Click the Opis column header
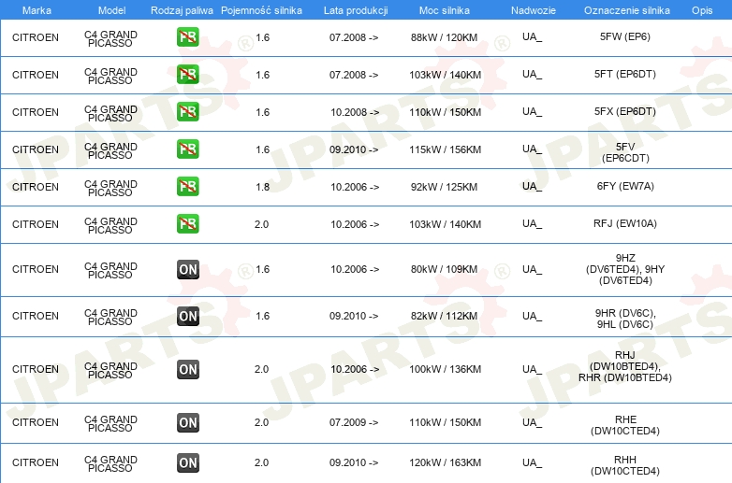 click(702, 10)
